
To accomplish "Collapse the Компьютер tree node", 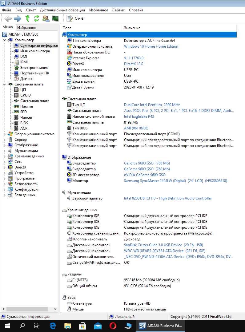I will click(x=4, y=40).
